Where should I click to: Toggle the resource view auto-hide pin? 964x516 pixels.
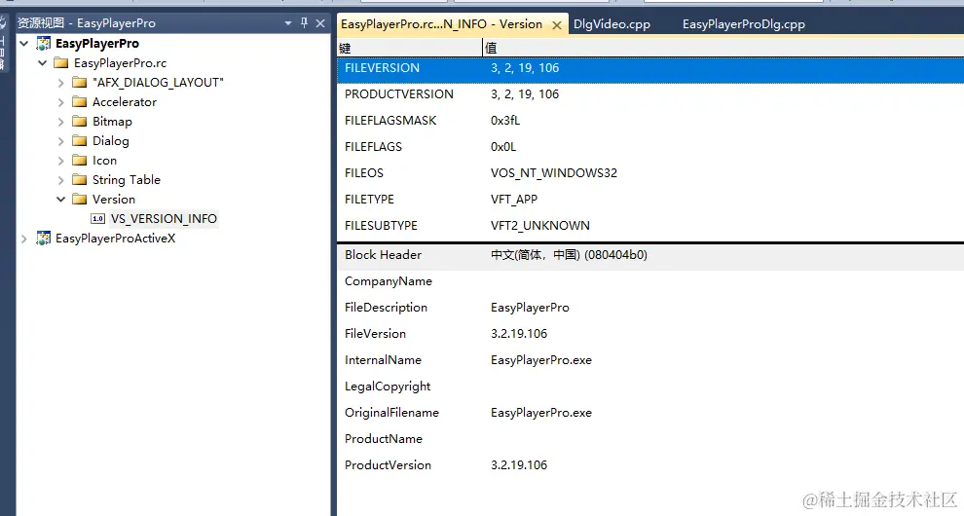pos(305,22)
